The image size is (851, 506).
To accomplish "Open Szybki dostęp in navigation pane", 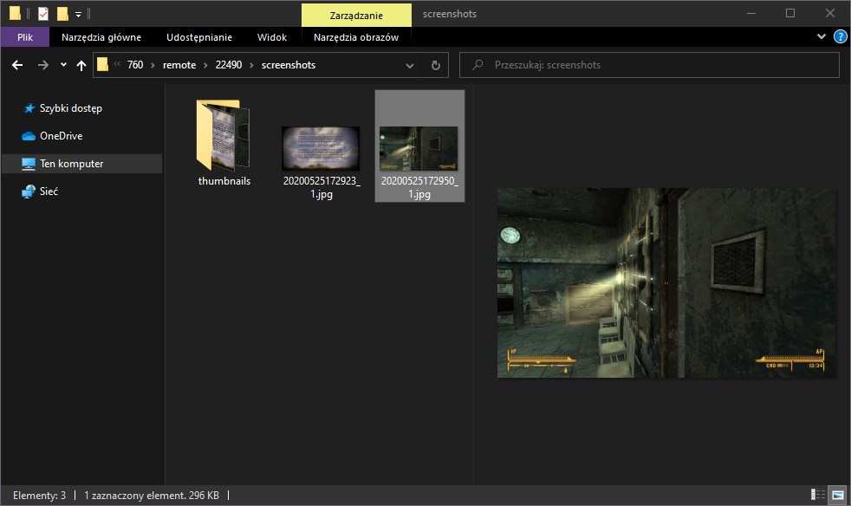I will [70, 108].
